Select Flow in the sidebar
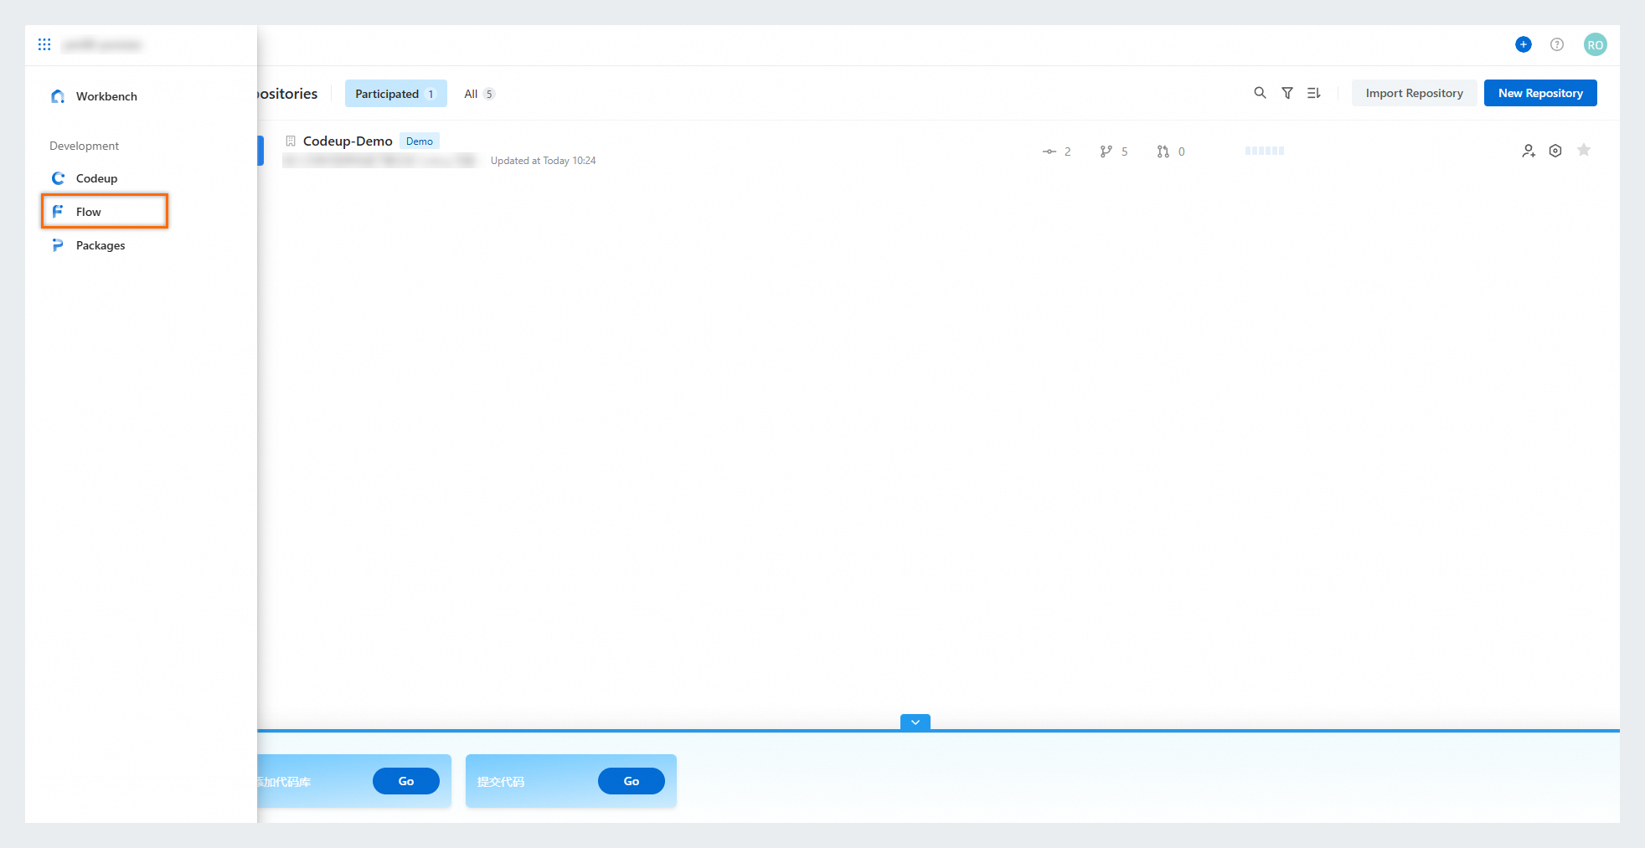The width and height of the screenshot is (1645, 848). point(105,212)
